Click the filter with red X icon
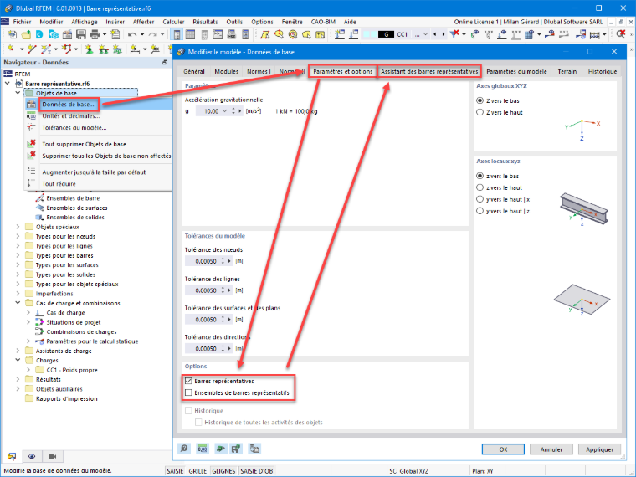Viewport: 636px width, 477px height. (x=454, y=34)
